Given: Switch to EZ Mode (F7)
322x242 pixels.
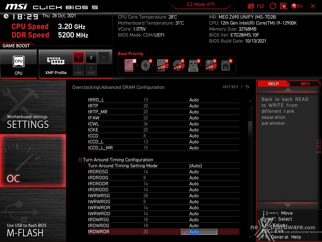Looking at the screenshot, I should pos(201,5).
